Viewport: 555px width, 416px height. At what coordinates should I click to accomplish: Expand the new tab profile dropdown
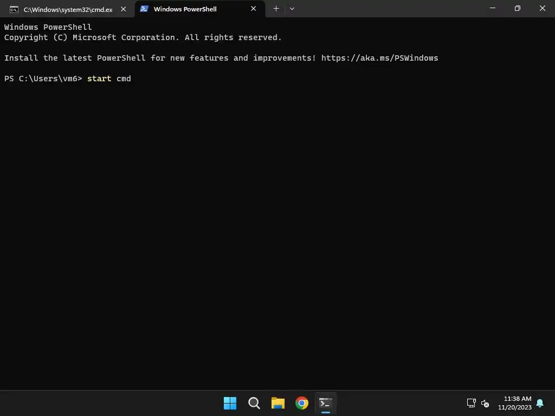point(292,9)
